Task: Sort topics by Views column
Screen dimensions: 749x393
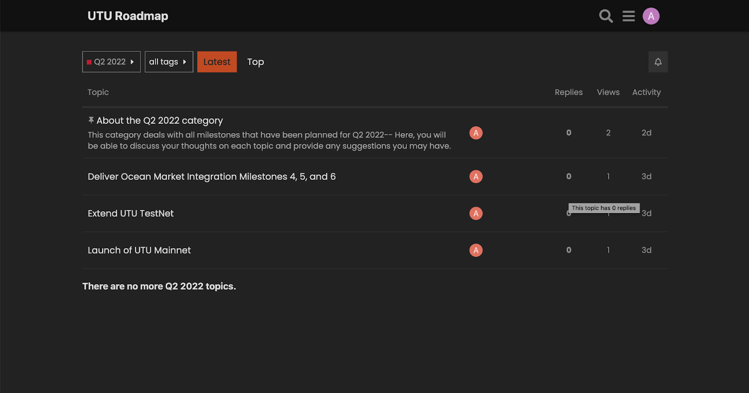Action: [x=608, y=93]
